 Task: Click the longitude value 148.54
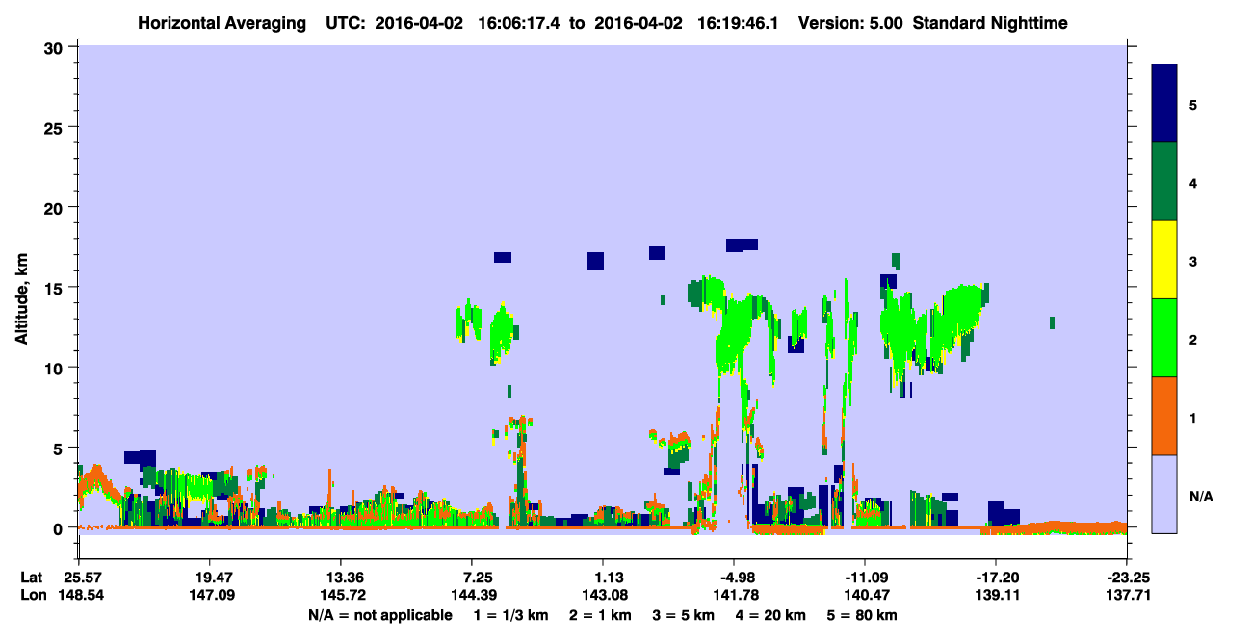pyautogui.click(x=79, y=596)
